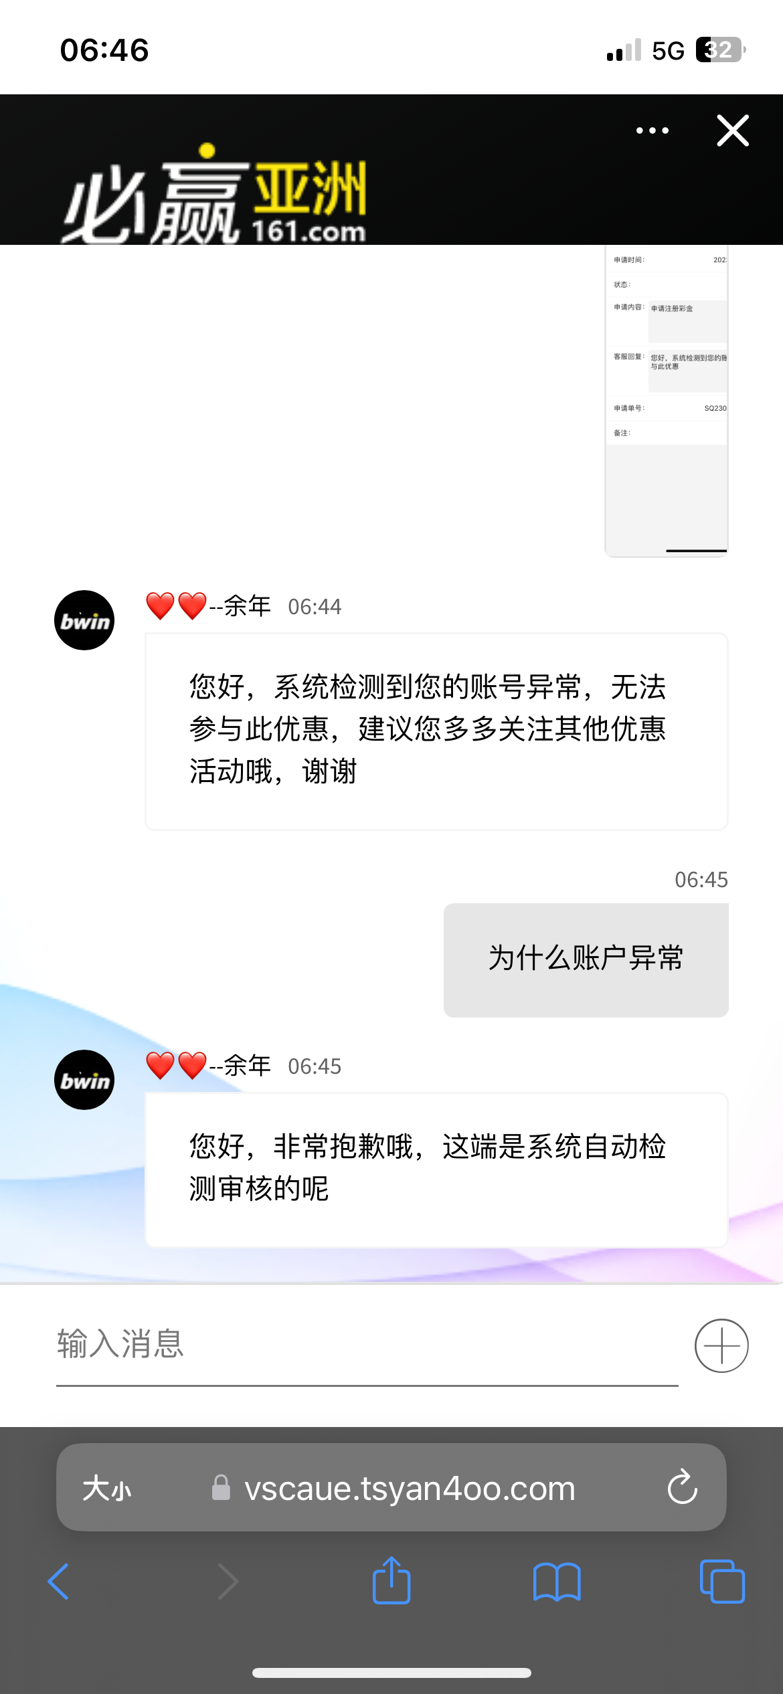This screenshot has width=783, height=1694.
Task: Open the 大小 page size menu
Action: [x=107, y=1489]
